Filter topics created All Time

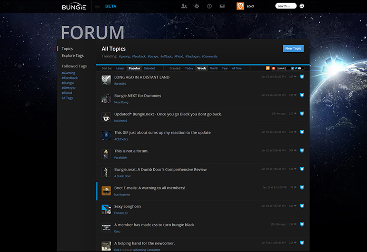point(236,68)
